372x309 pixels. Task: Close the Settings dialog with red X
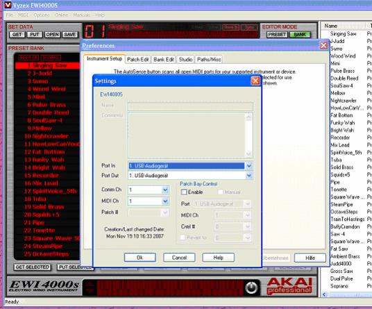pos(255,81)
